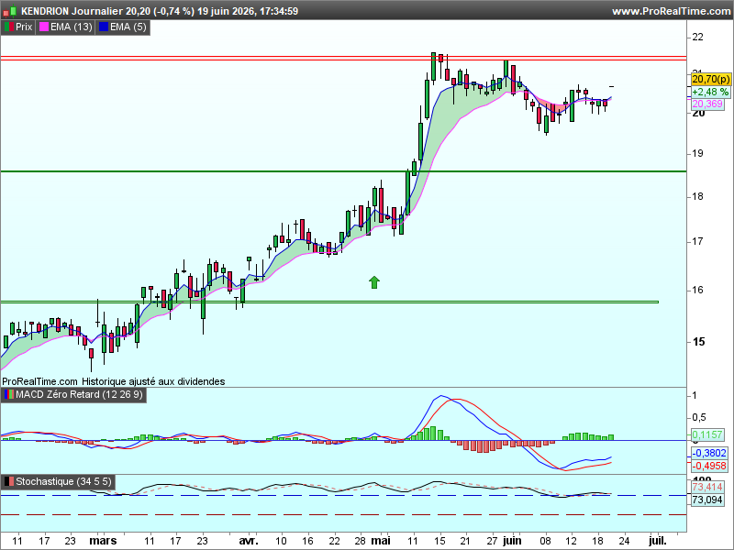Click the 'juin' date axis label
This screenshot has height=550, width=734.
click(512, 541)
